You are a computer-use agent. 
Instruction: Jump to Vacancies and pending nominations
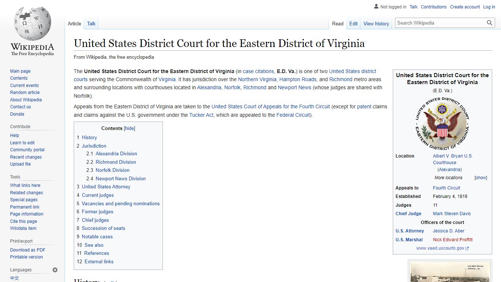(x=121, y=203)
